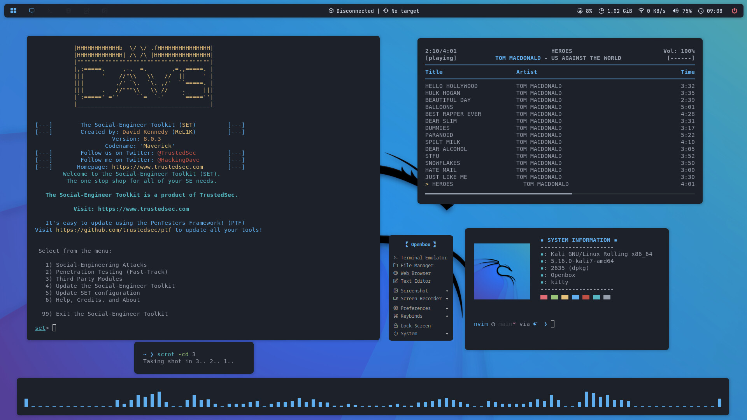Click the @TrustedSec Twitter handle
The height and width of the screenshot is (420, 747).
click(x=177, y=153)
